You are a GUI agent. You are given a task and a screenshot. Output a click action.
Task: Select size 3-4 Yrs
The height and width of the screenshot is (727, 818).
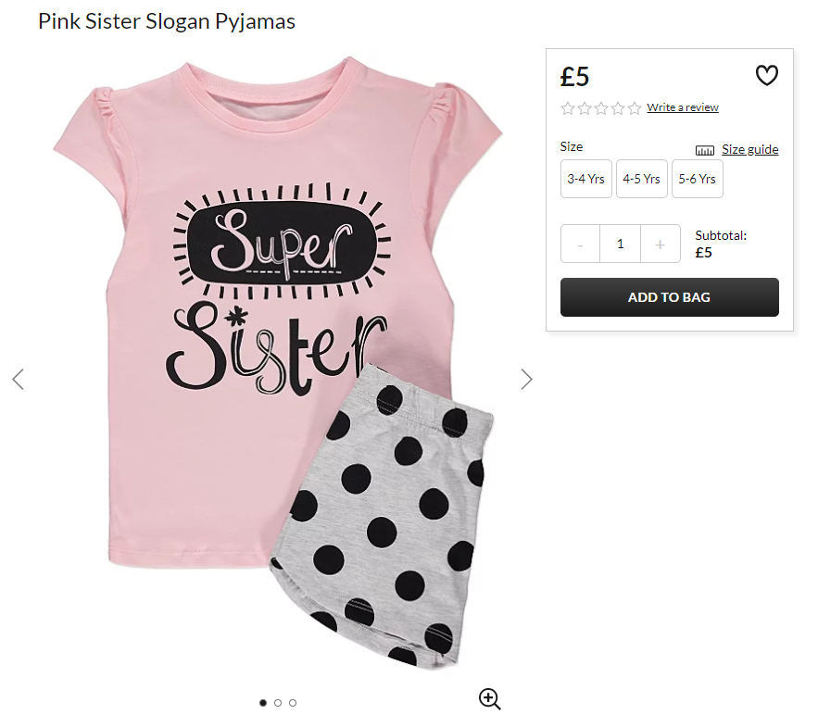click(x=585, y=179)
